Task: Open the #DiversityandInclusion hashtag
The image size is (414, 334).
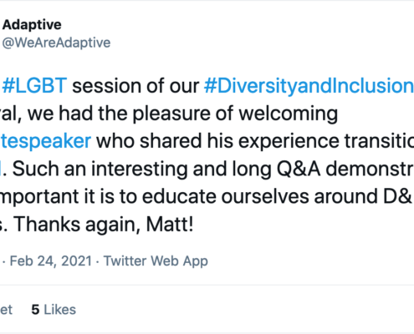Action: (309, 86)
